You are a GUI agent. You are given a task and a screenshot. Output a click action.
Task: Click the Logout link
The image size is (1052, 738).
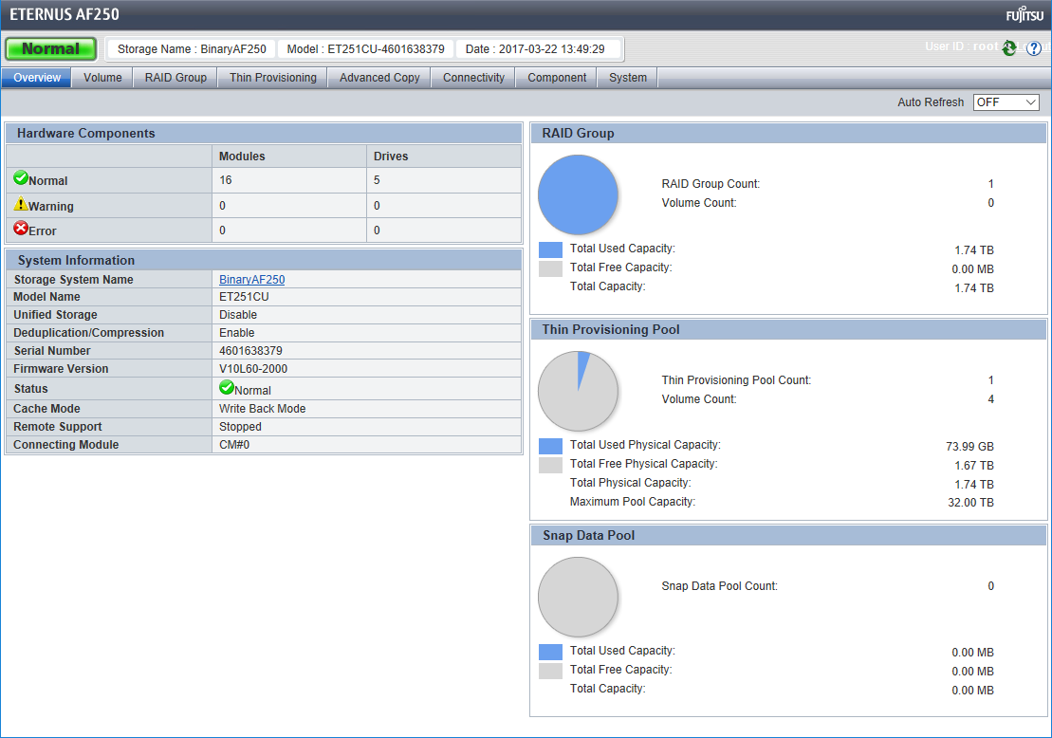(1035, 46)
